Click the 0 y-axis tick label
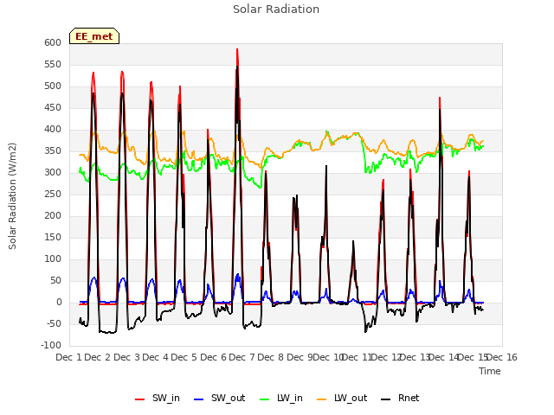The image size is (554, 415). pos(59,302)
